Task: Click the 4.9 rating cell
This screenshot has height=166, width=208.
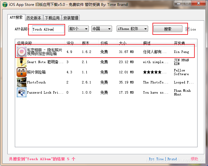Action: (x=69, y=52)
